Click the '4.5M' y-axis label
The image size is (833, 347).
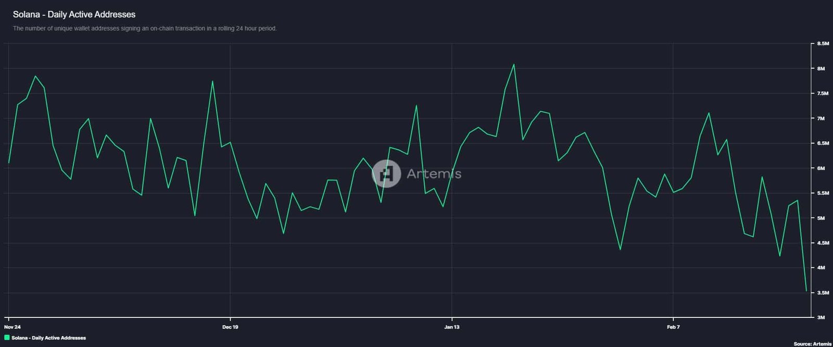(x=823, y=243)
